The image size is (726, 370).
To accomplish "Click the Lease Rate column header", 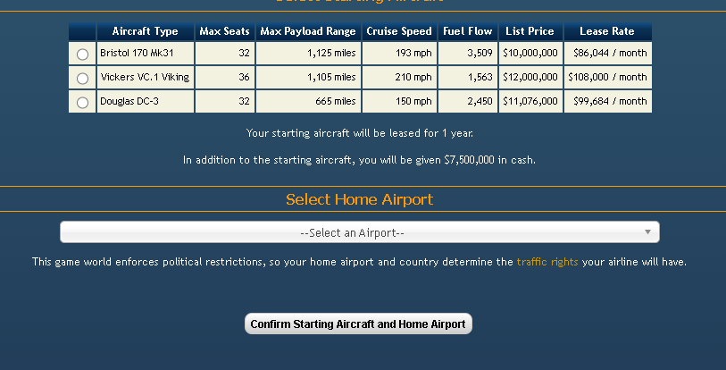I will point(607,31).
